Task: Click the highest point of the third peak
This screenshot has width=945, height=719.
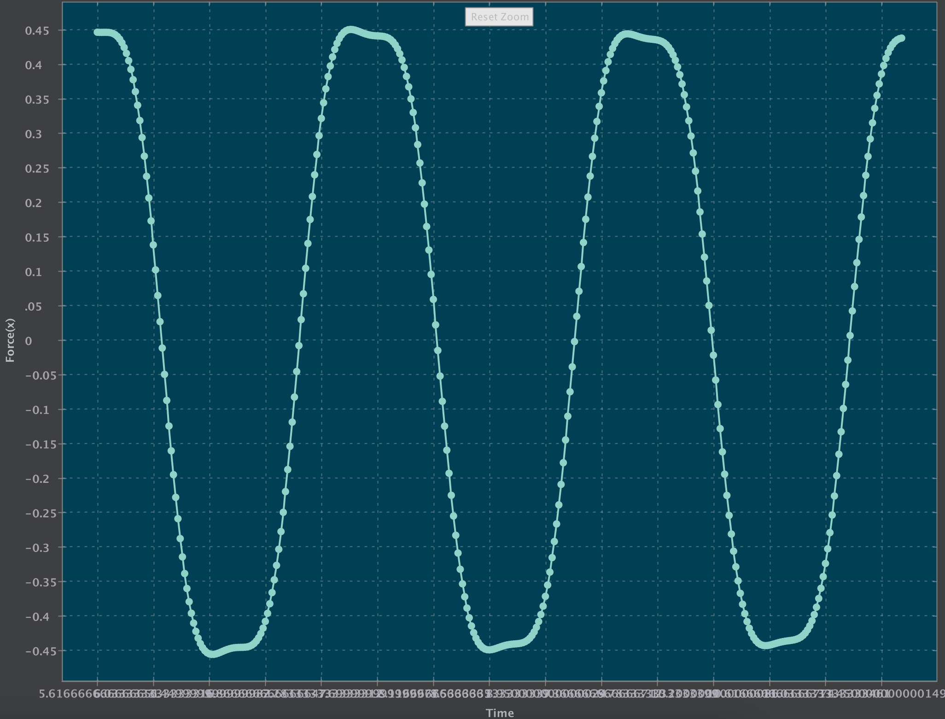Action: click(x=626, y=34)
